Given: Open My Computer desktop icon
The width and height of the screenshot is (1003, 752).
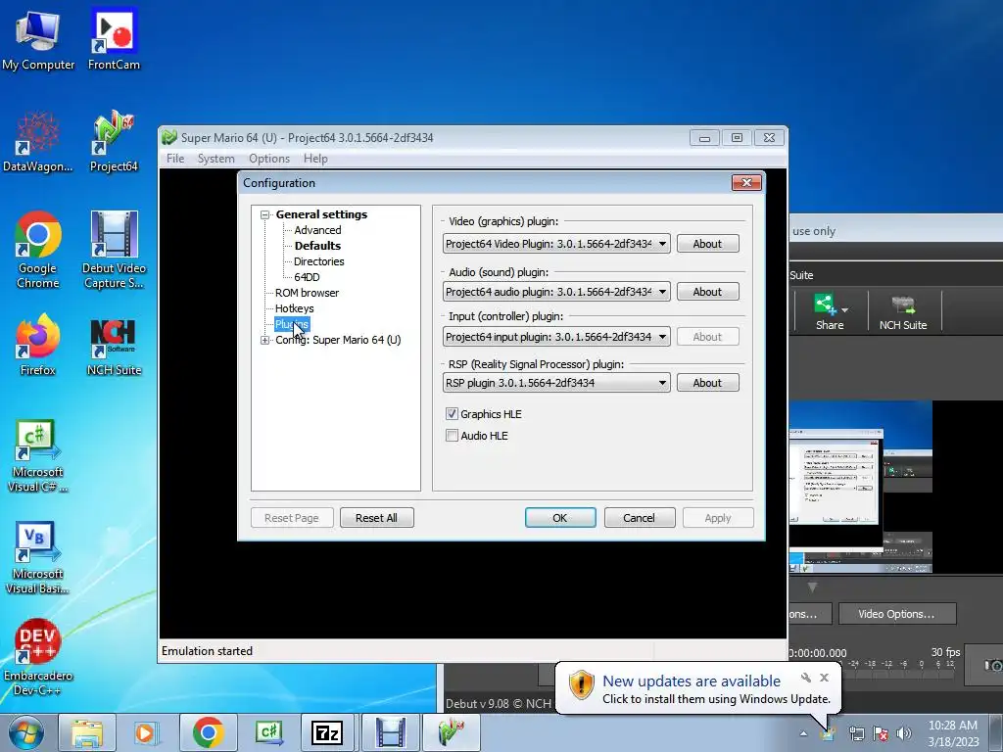Looking at the screenshot, I should coord(38,39).
